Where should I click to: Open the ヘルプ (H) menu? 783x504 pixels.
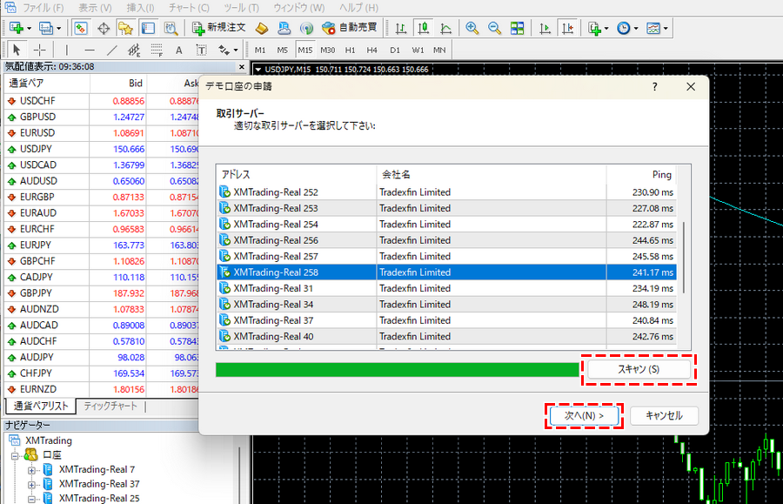(x=358, y=8)
